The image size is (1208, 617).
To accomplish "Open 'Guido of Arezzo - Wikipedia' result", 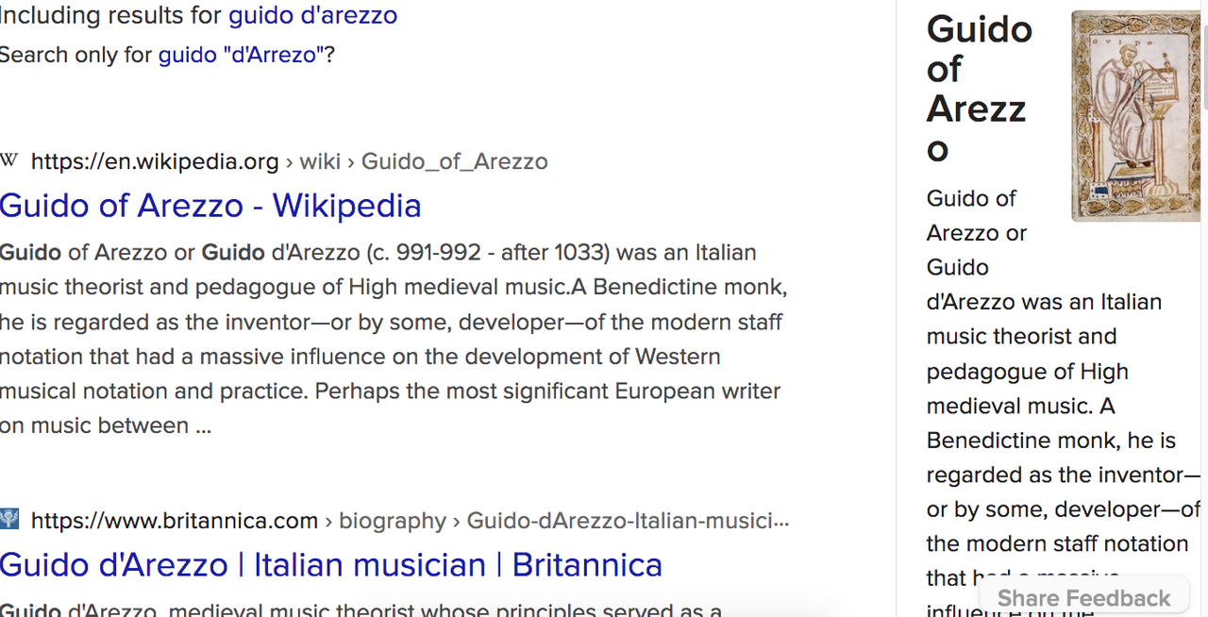I will (x=210, y=206).
